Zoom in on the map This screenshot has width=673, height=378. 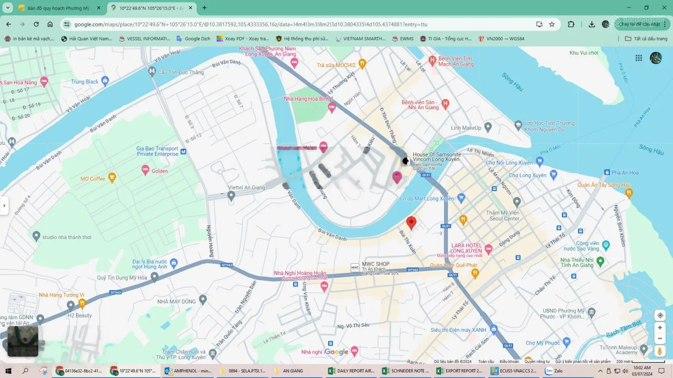pos(660,328)
